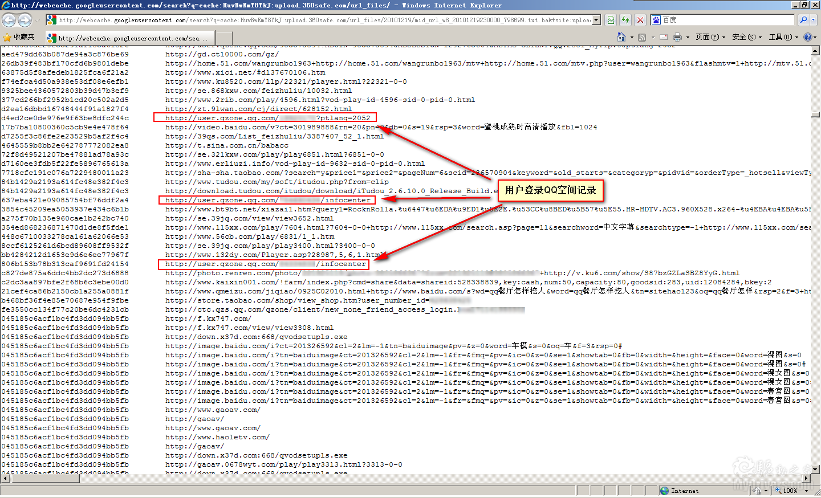This screenshot has width=821, height=498.
Task: Click the se.39jq.com view3652.html URL line
Action: [250, 218]
